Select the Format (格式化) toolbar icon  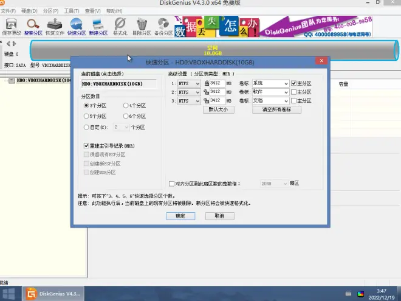[x=120, y=27]
